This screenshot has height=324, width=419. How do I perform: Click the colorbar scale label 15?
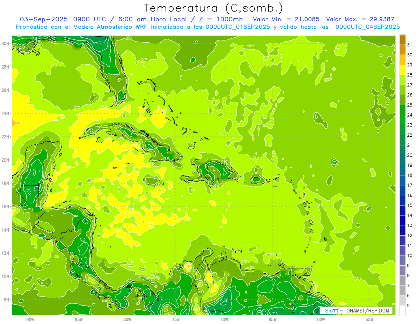point(410,205)
